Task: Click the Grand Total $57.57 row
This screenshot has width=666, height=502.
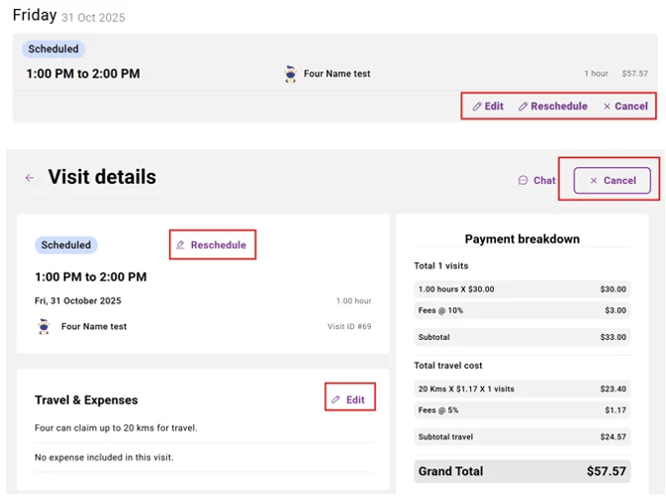Action: pyautogui.click(x=522, y=471)
